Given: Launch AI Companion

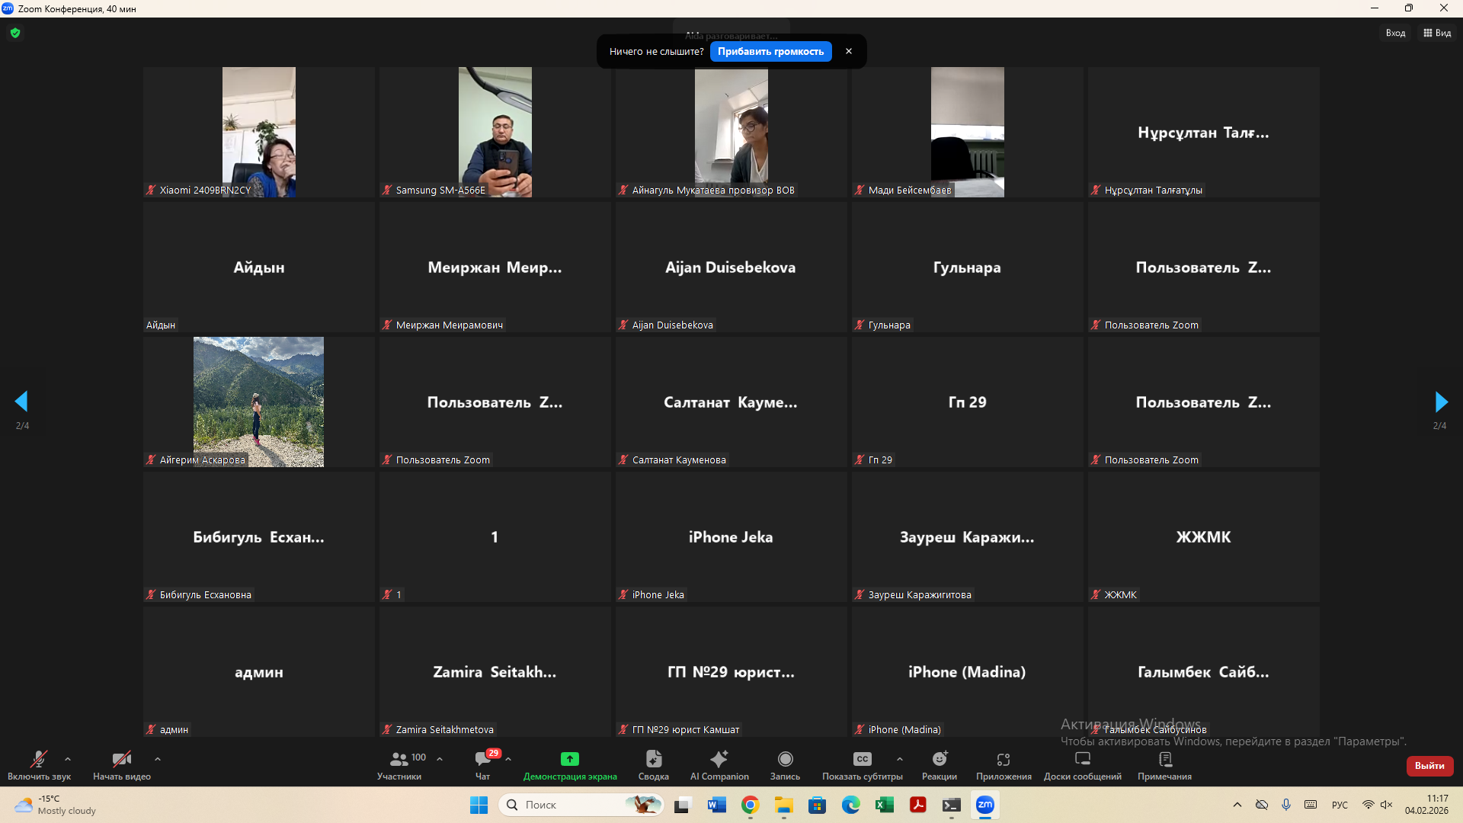Looking at the screenshot, I should coord(719,759).
